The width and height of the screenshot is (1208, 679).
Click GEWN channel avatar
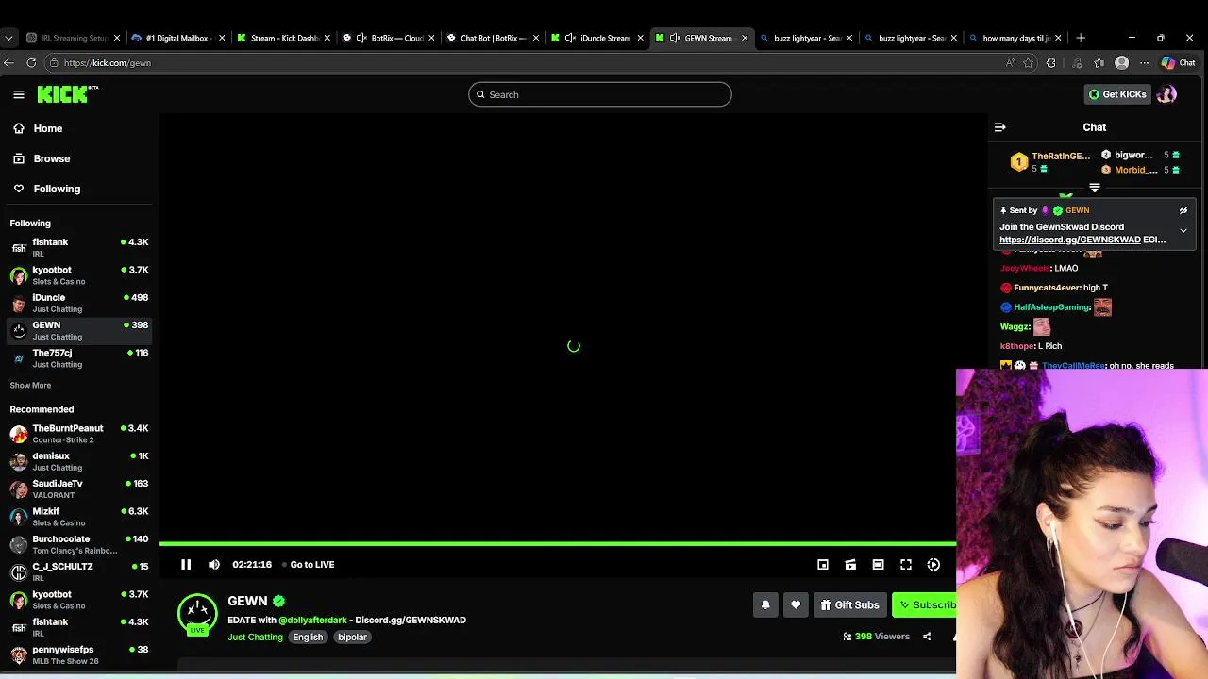point(197,613)
